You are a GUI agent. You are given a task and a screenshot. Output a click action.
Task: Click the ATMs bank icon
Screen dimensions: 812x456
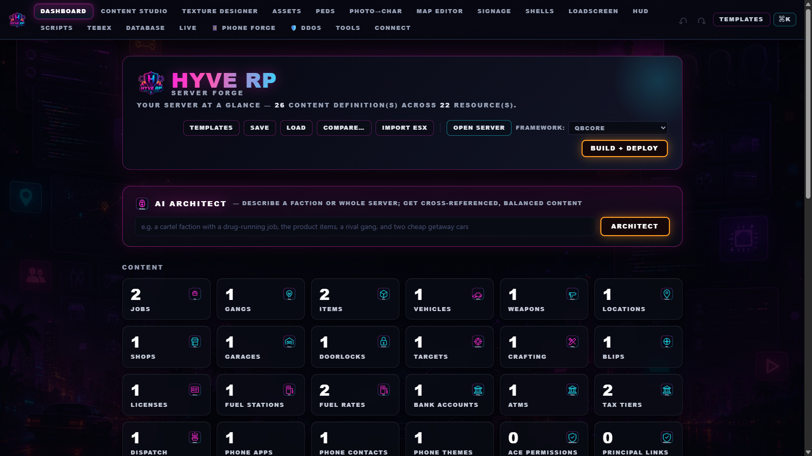[x=572, y=390]
